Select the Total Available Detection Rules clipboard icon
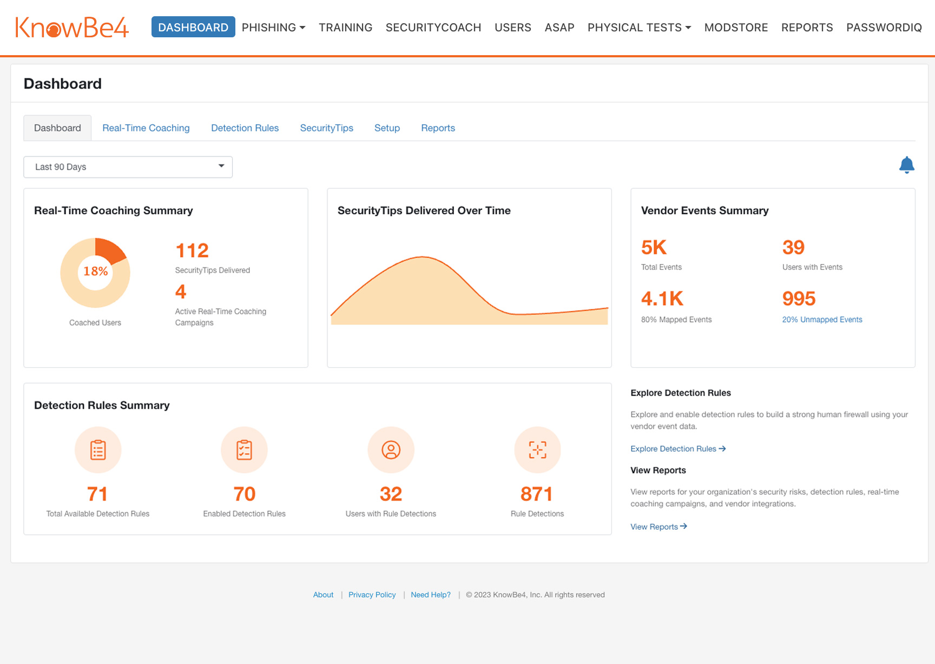The image size is (935, 664). 97,449
